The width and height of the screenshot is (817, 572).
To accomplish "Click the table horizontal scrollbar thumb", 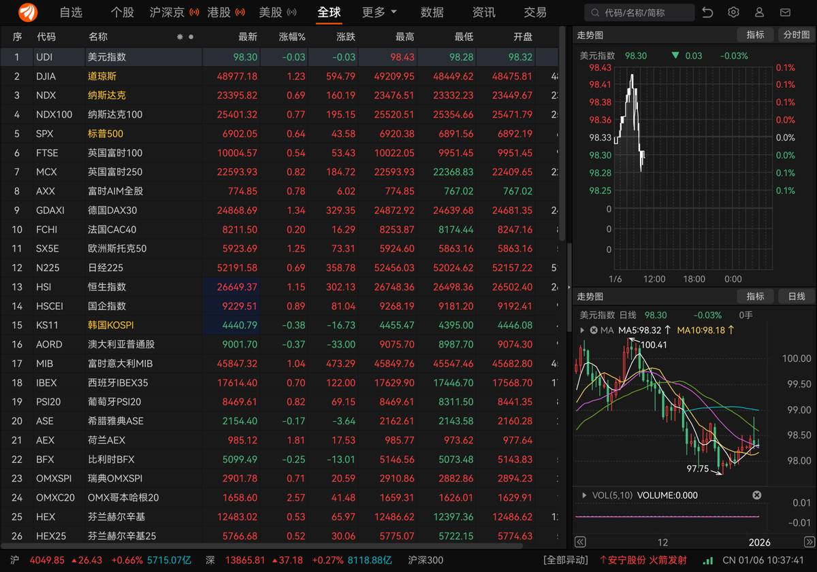I will point(262,545).
